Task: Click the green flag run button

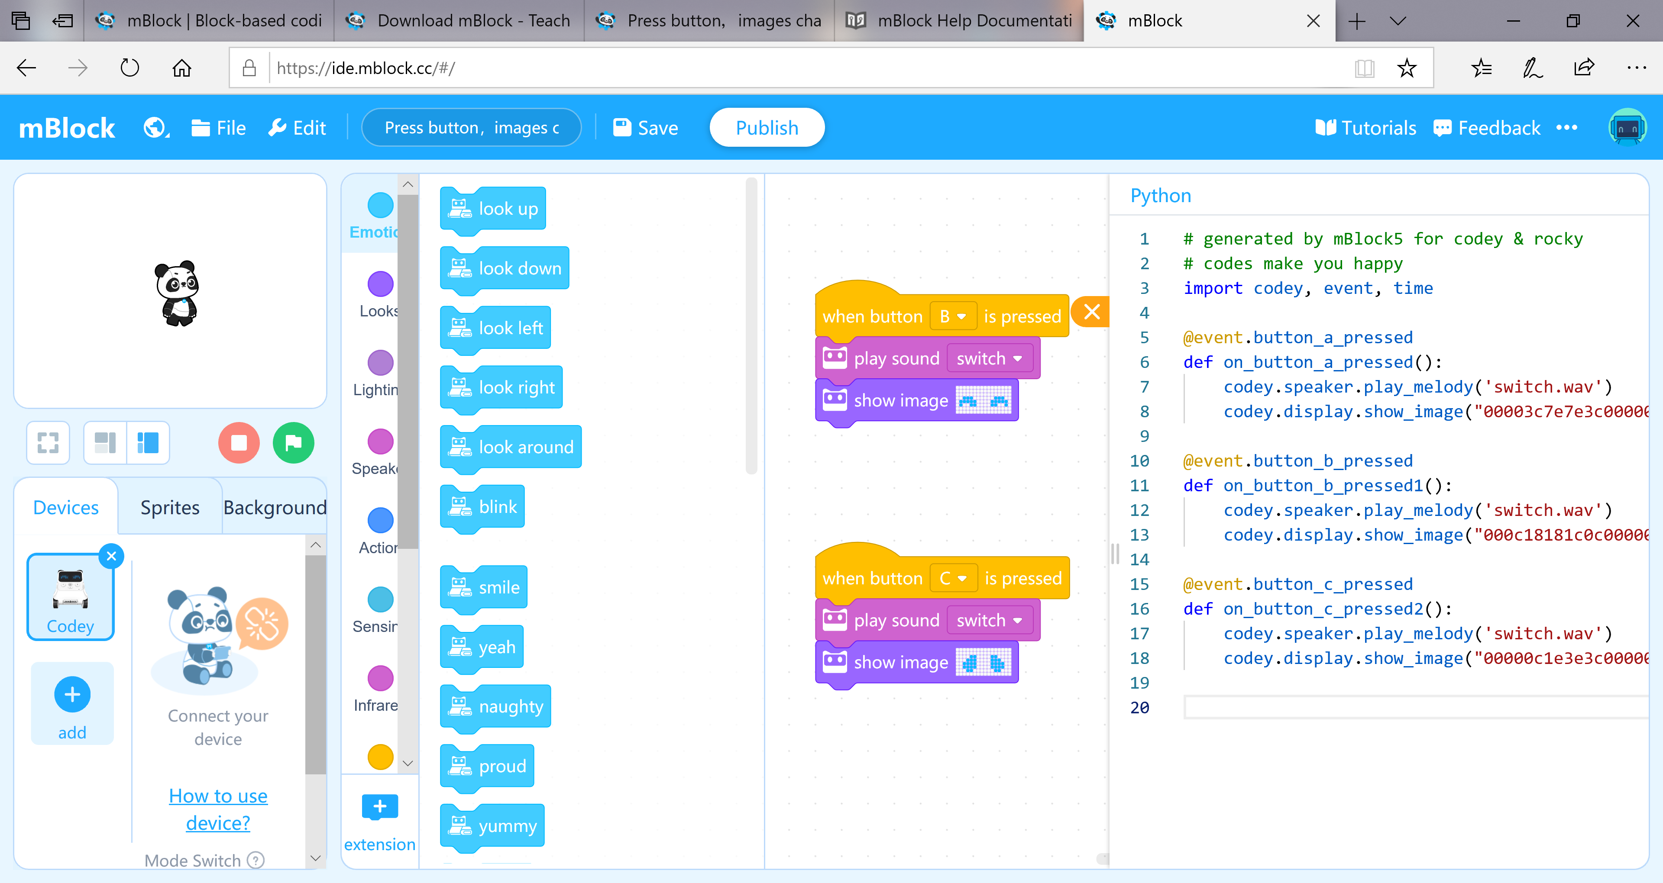Action: click(293, 443)
